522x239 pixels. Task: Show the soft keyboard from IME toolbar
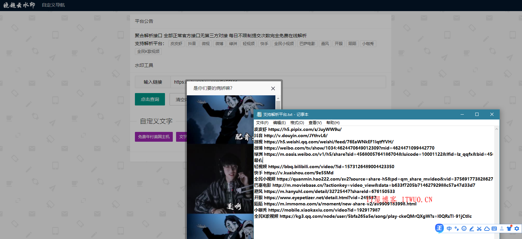click(494, 229)
